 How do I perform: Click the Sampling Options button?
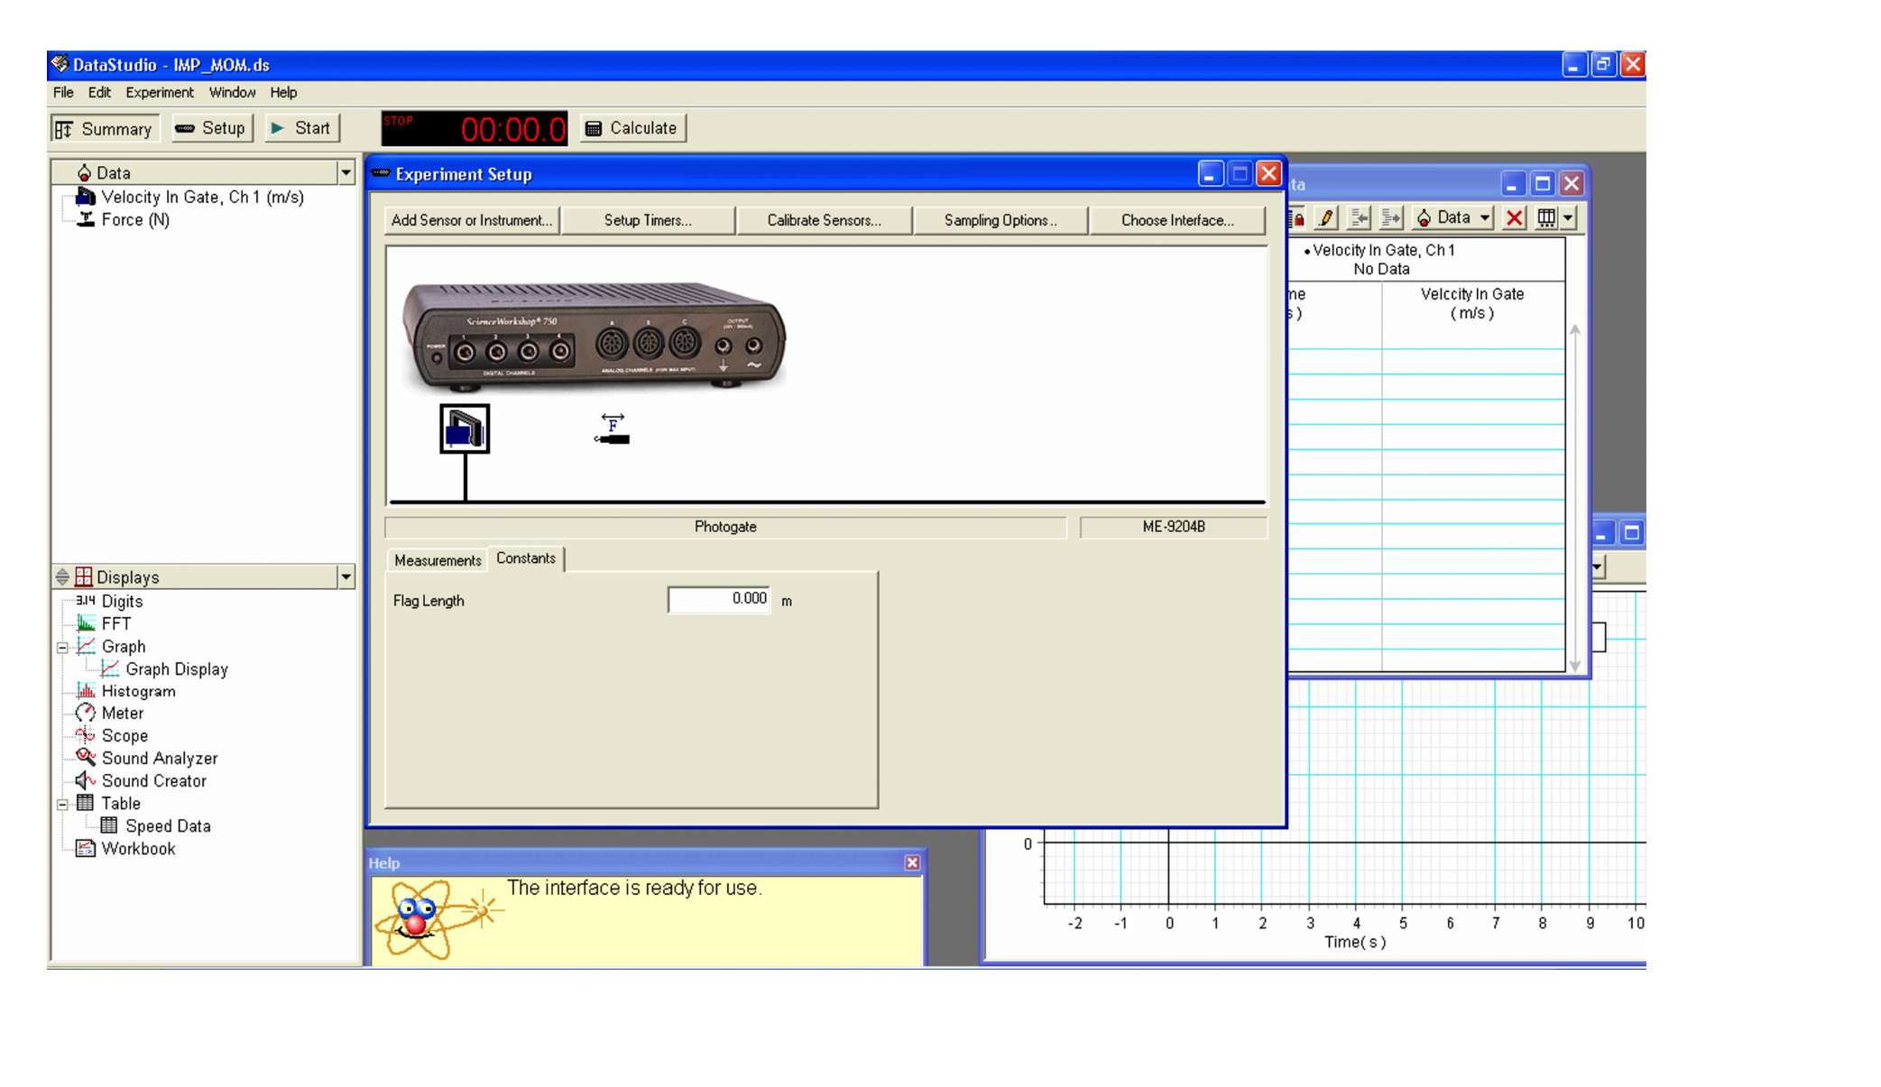[1000, 220]
